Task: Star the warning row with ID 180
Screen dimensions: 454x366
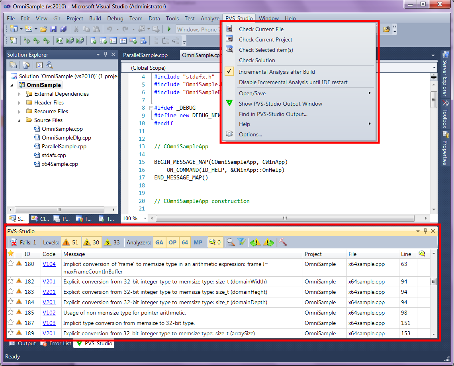Action: coord(11,264)
